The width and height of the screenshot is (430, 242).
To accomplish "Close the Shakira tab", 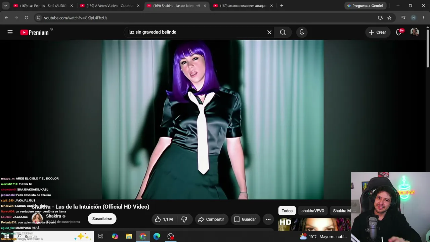I will pos(205,6).
